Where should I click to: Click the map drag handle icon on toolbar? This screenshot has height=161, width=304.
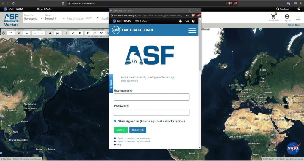pyautogui.click(x=4, y=33)
